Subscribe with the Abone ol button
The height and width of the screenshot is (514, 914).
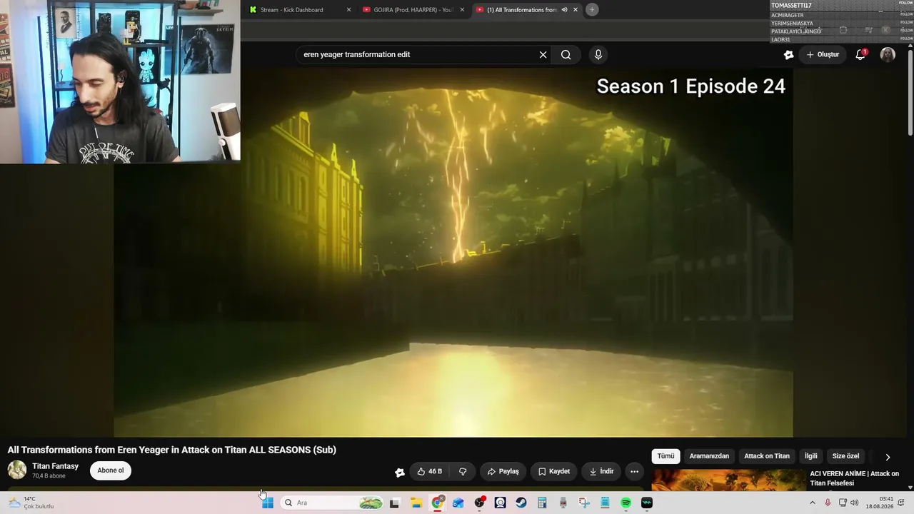pos(111,470)
